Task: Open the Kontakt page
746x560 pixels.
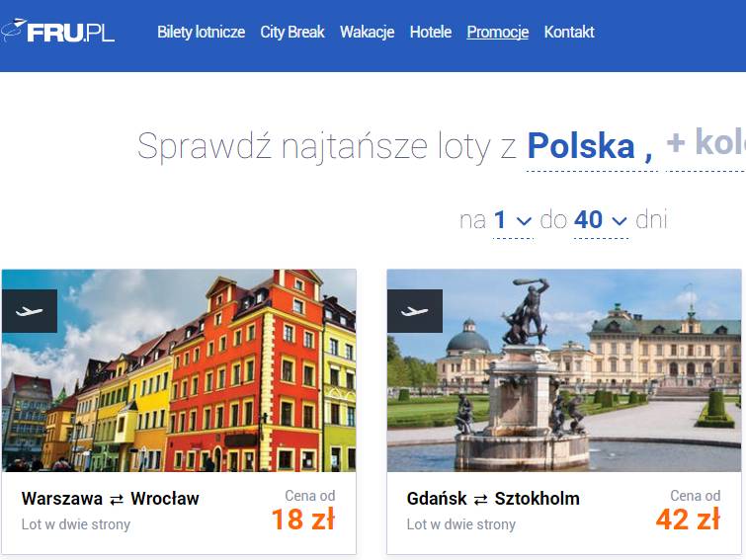Action: click(x=569, y=32)
